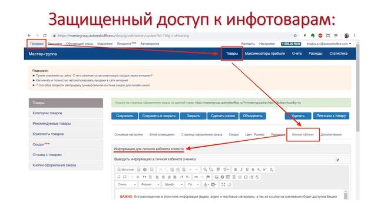This screenshot has height=212, width=377.
Task: Click the Remove Format icon in editor
Action: [x=271, y=170]
